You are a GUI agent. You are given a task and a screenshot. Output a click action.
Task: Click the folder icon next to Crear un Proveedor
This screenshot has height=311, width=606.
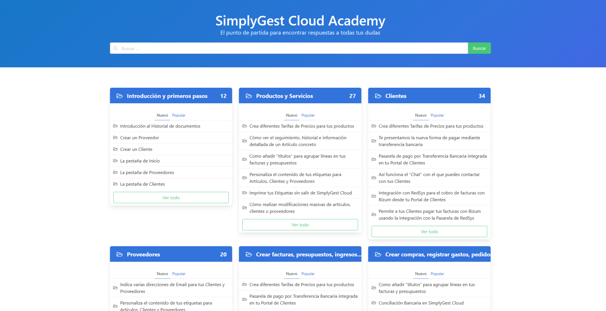pos(115,137)
